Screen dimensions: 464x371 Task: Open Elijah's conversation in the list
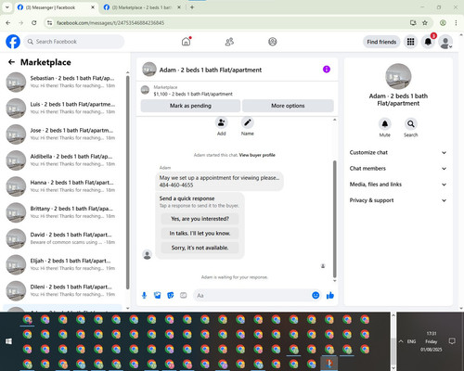click(62, 264)
